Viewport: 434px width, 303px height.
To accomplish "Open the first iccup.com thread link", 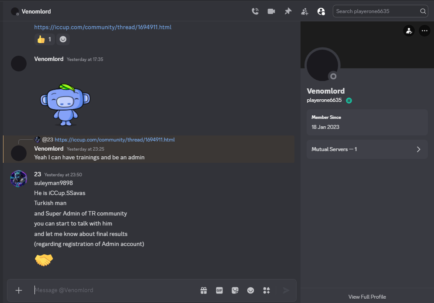I will 103,27.
